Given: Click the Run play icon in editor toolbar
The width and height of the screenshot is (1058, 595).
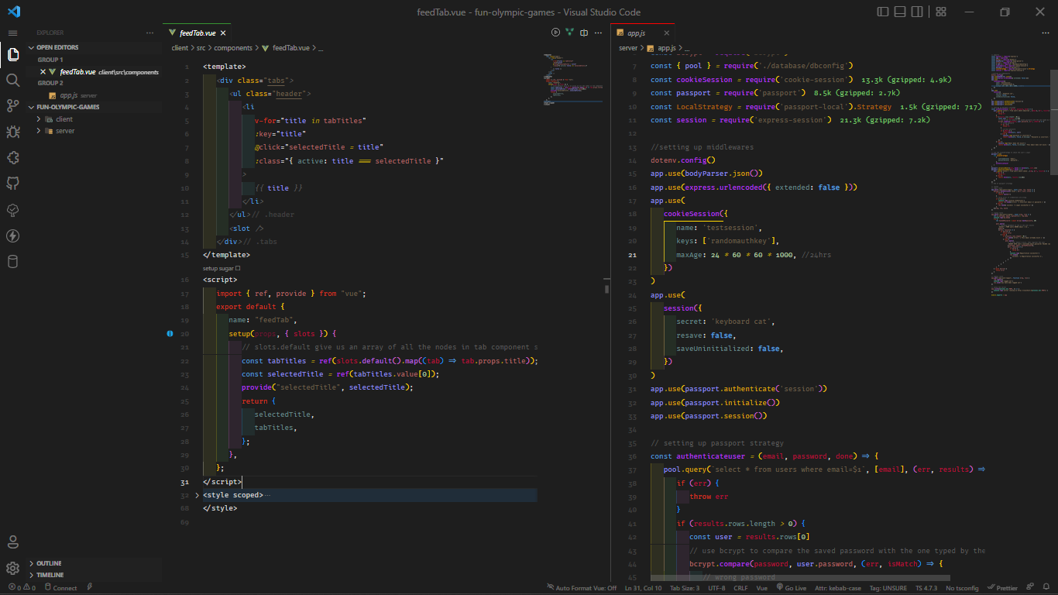Looking at the screenshot, I should click(555, 33).
